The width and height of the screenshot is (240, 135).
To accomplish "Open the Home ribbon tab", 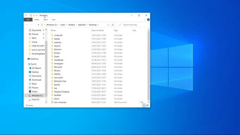I will pyautogui.click(x=37, y=19).
